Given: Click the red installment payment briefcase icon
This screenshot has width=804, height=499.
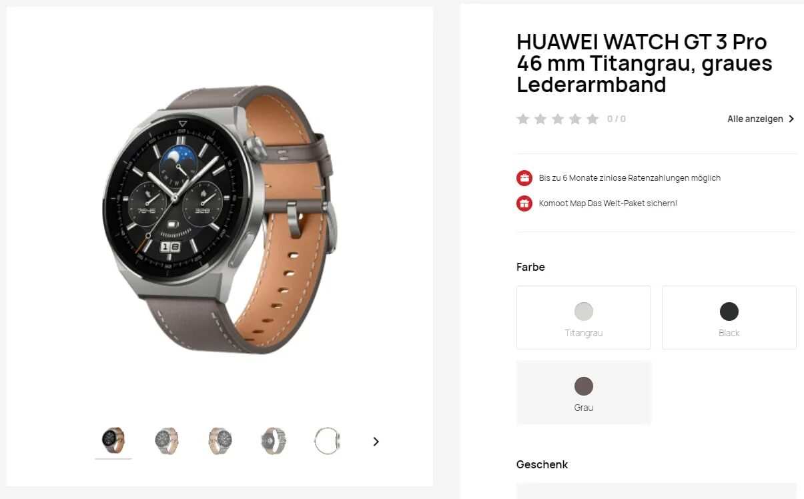Looking at the screenshot, I should [x=524, y=178].
